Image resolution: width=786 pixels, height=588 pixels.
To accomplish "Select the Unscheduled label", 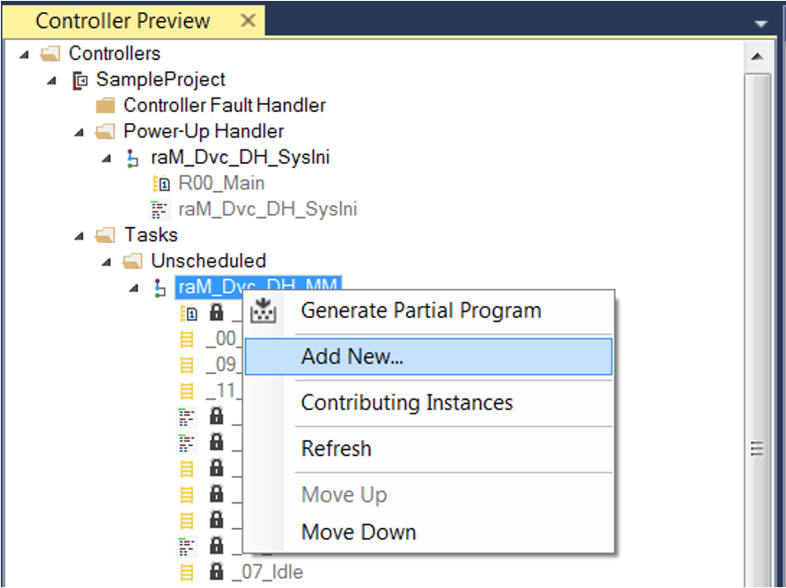I will tap(209, 261).
